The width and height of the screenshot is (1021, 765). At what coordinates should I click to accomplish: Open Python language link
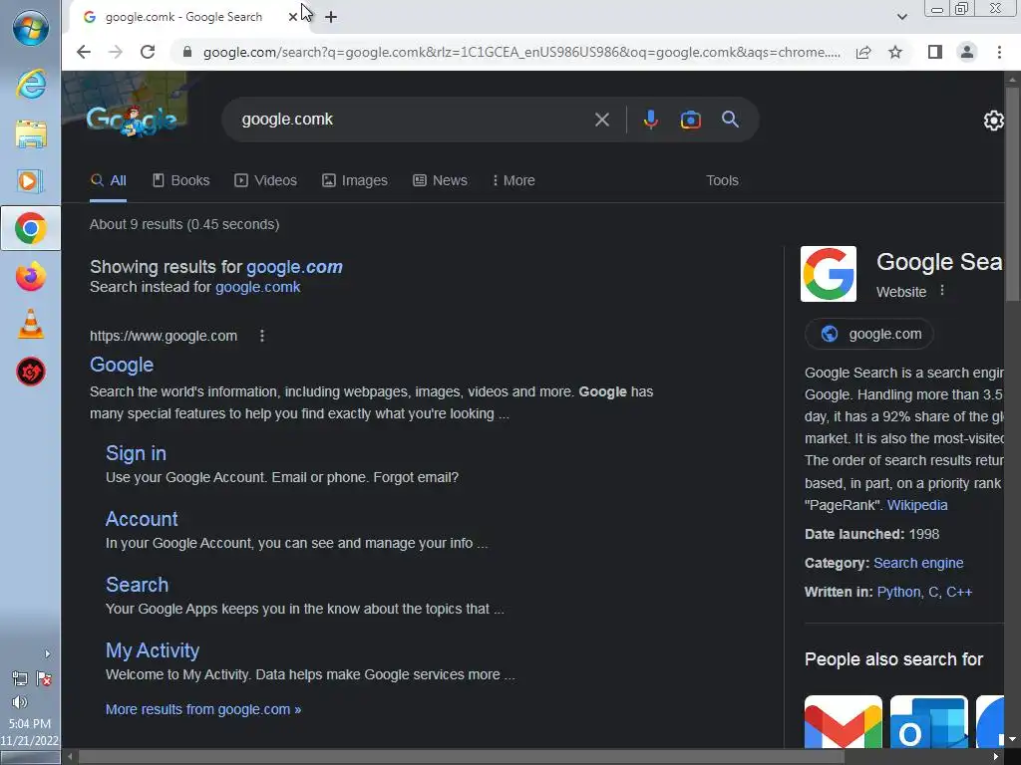pyautogui.click(x=899, y=592)
